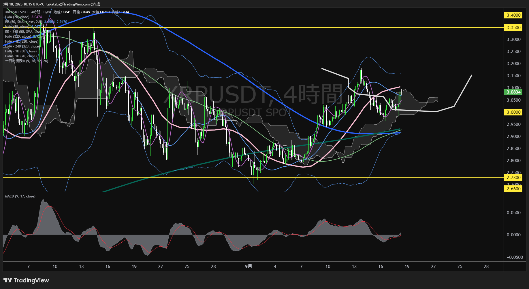Select the HMA · 240 (320, close) legend

click(x=22, y=46)
